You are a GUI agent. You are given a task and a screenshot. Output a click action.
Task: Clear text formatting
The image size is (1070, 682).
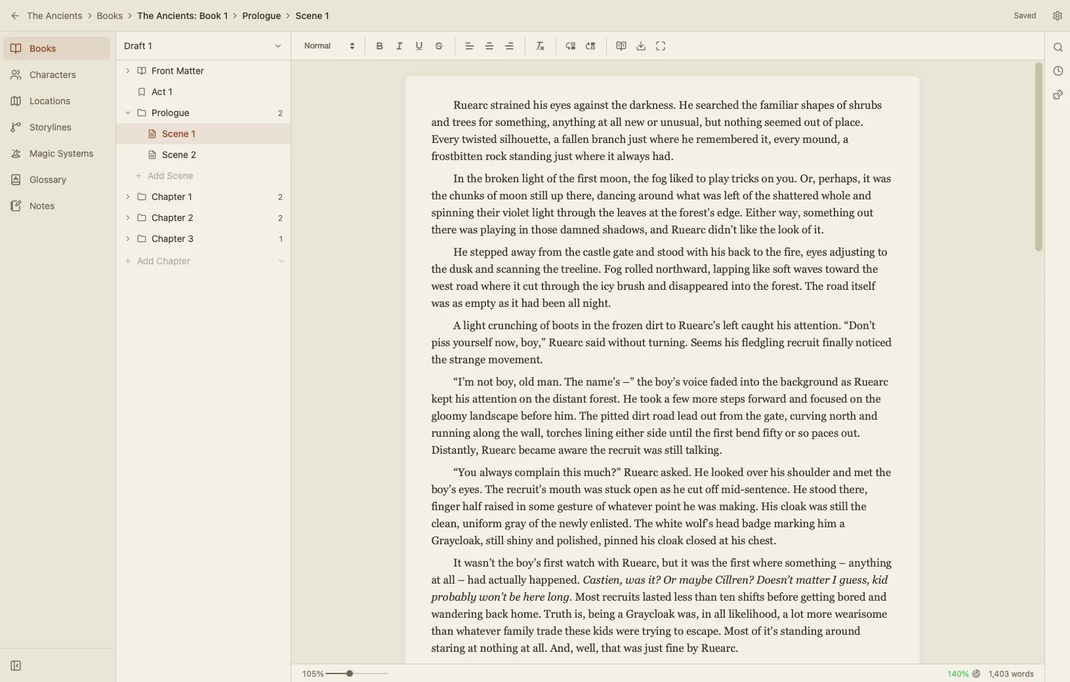click(540, 46)
